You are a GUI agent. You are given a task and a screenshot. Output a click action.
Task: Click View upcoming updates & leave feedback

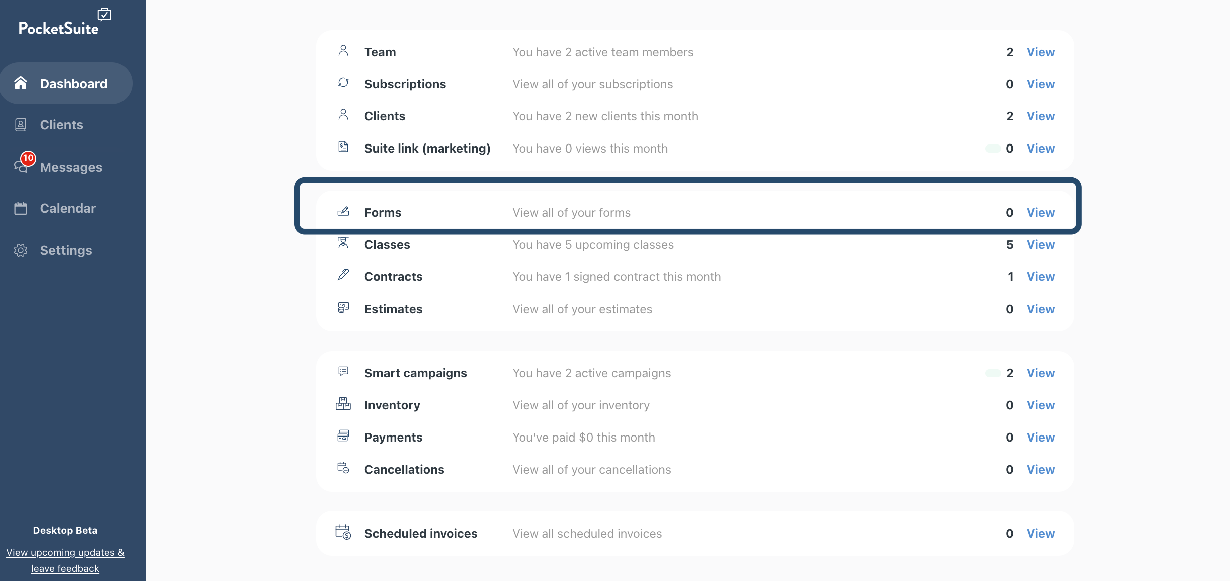pos(65,560)
